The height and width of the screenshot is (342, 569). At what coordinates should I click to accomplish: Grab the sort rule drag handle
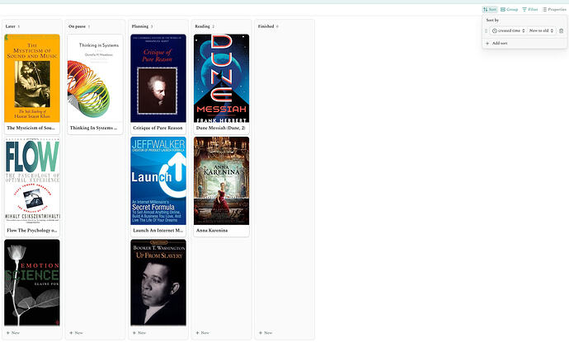click(486, 30)
